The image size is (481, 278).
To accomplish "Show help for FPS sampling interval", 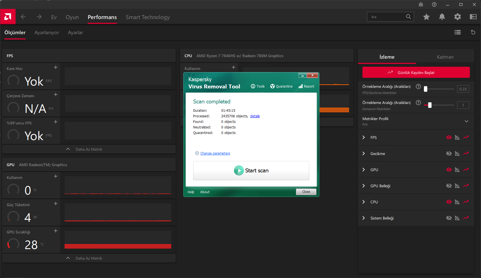I will tap(418, 86).
